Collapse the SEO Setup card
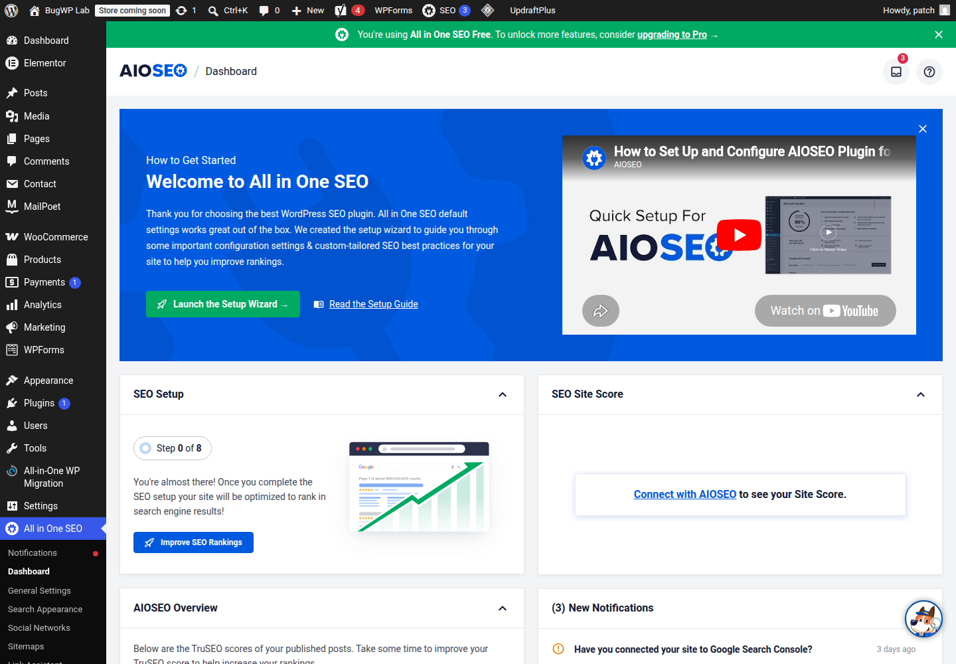Image resolution: width=956 pixels, height=664 pixels. click(x=503, y=394)
